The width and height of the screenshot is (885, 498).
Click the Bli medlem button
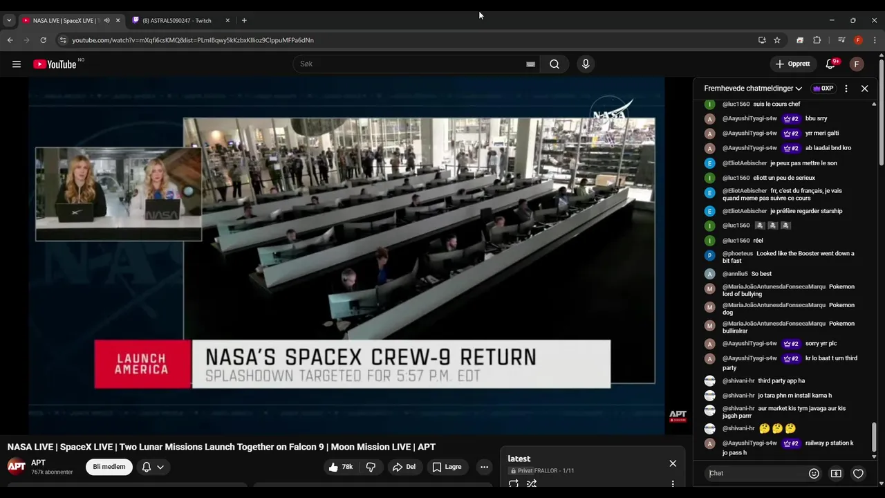click(x=109, y=467)
